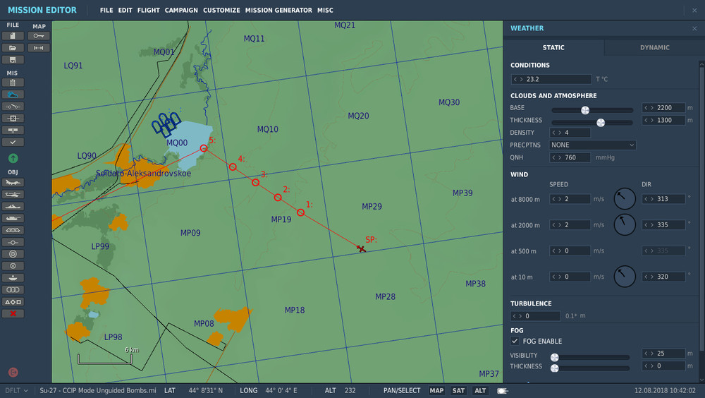Viewport: 705px width, 398px height.
Task: Create a new mission file icon
Action: coord(13,36)
